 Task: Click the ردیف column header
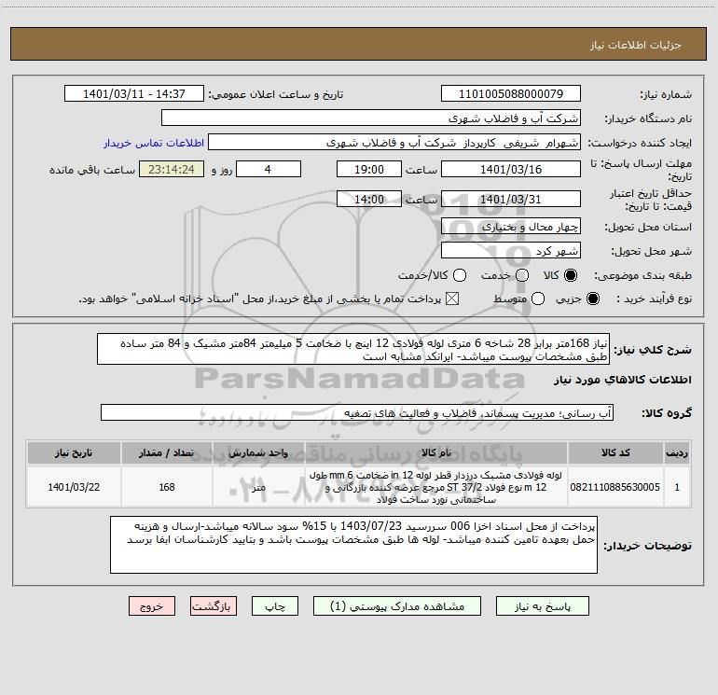(677, 452)
